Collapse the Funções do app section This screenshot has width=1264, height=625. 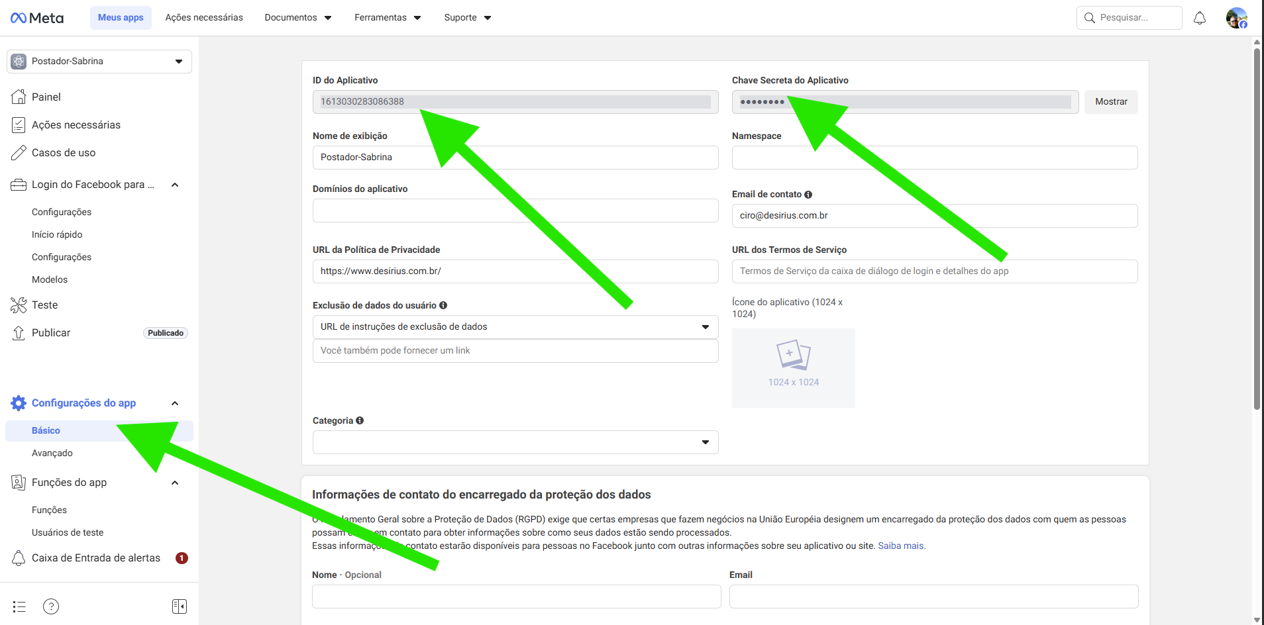tap(175, 483)
